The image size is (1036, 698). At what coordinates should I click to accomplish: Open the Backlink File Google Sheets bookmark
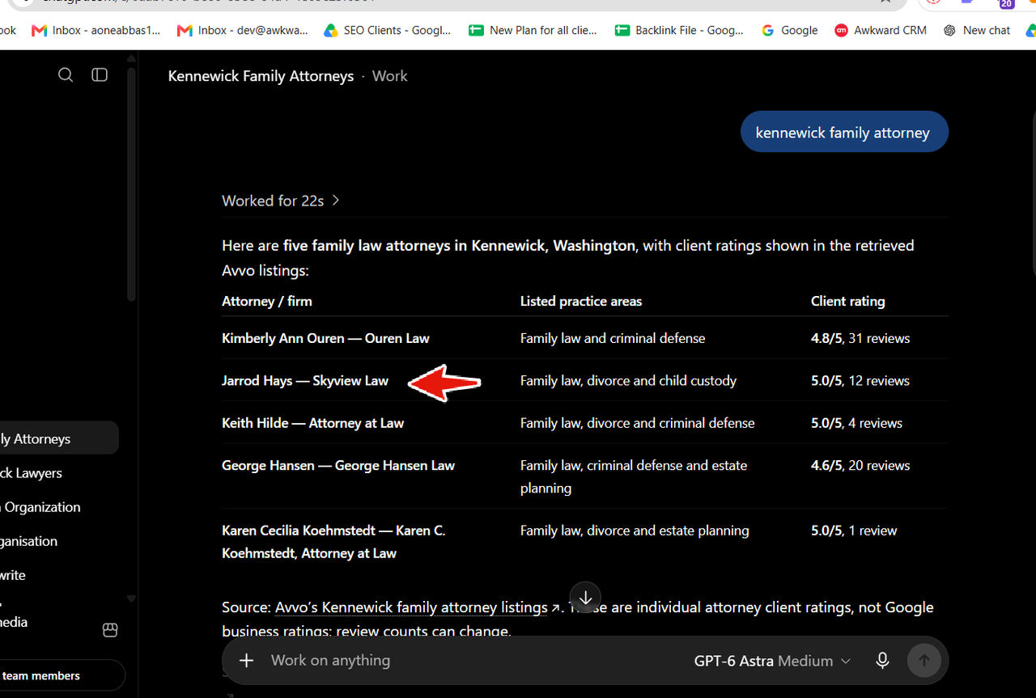click(678, 31)
